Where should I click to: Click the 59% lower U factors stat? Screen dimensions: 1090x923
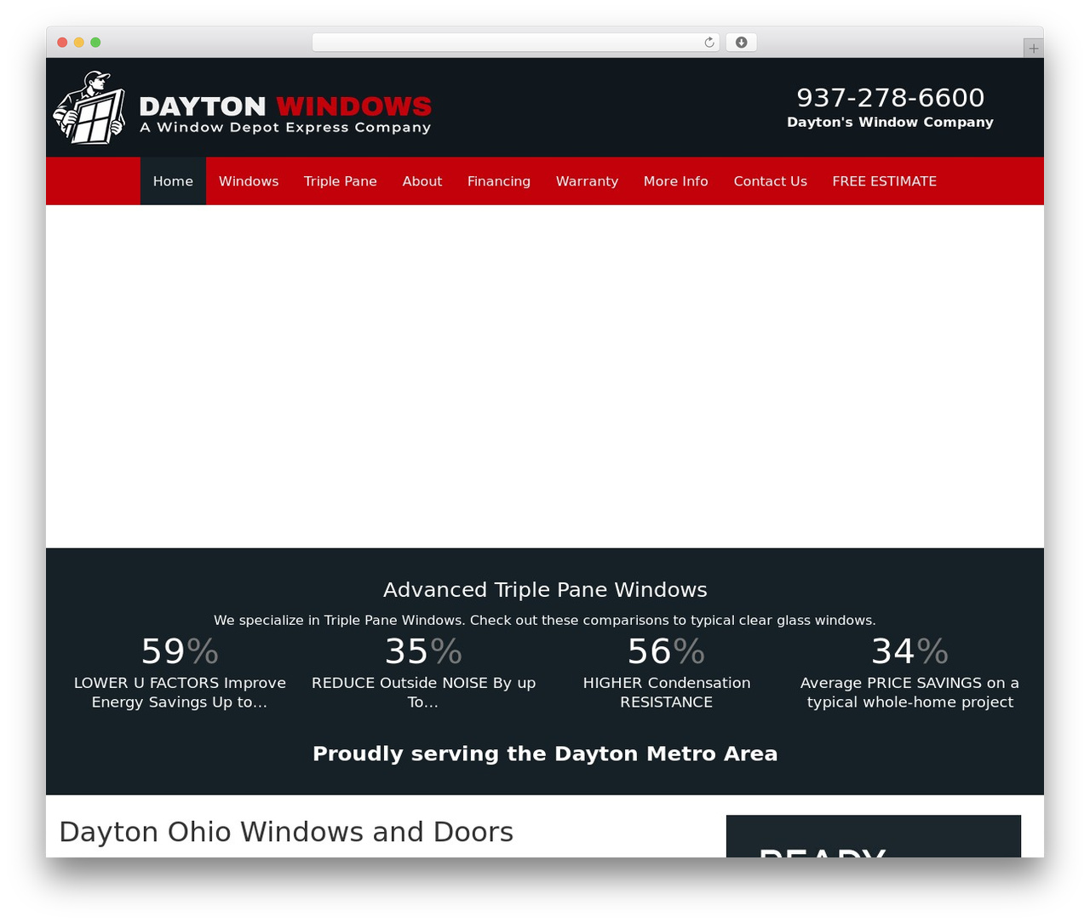tap(180, 673)
